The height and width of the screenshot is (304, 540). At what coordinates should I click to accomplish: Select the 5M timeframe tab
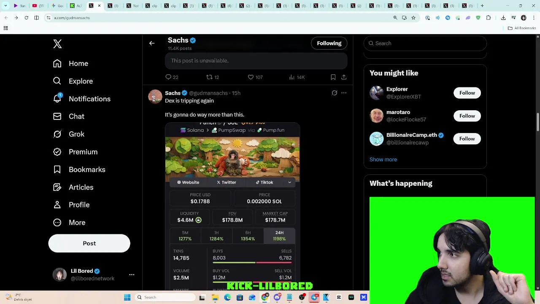tap(185, 236)
